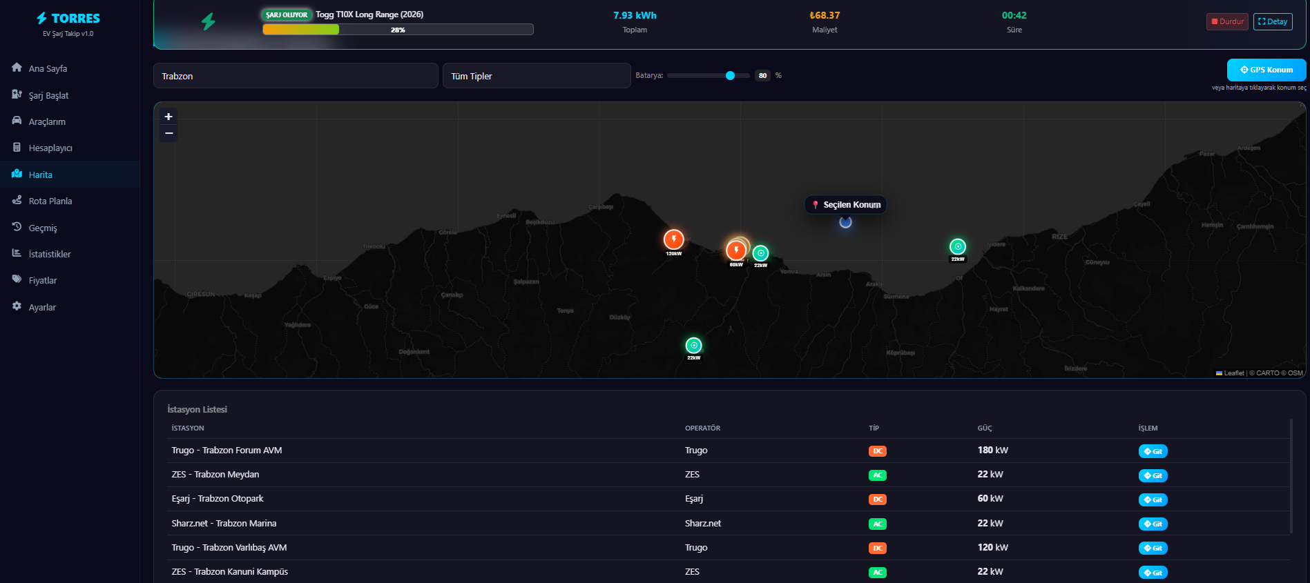Click the southern 22kW green map marker
Viewport: 1310px width, 583px height.
[x=693, y=345]
